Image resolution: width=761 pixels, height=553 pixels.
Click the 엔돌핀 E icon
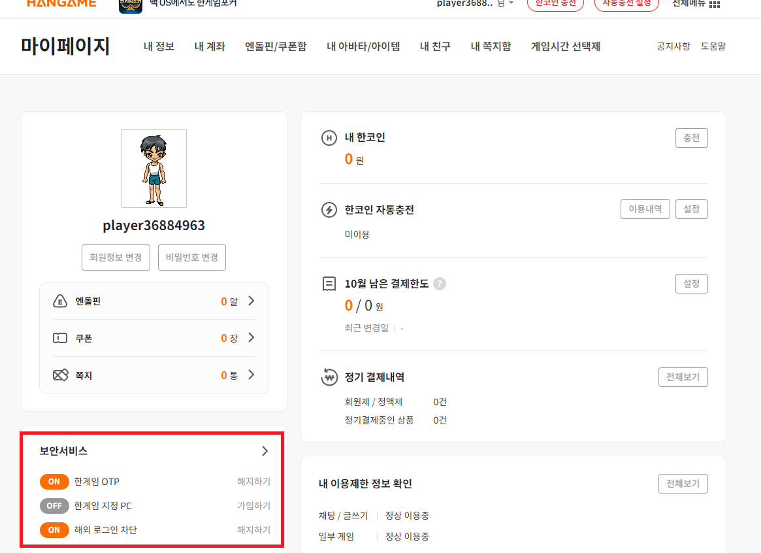(59, 301)
